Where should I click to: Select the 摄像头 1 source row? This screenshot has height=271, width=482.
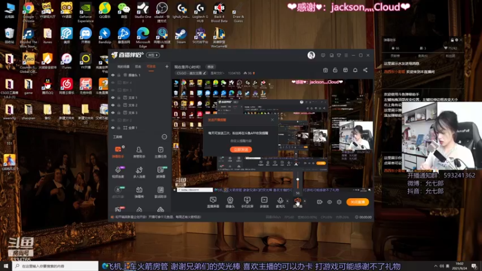pyautogui.click(x=140, y=75)
